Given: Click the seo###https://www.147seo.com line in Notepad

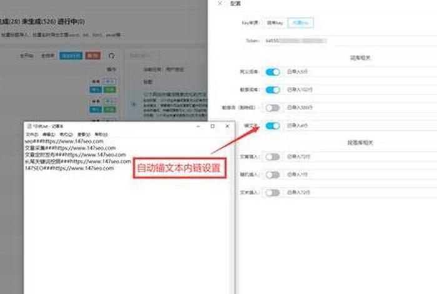Looking at the screenshot, I should pyautogui.click(x=64, y=141).
